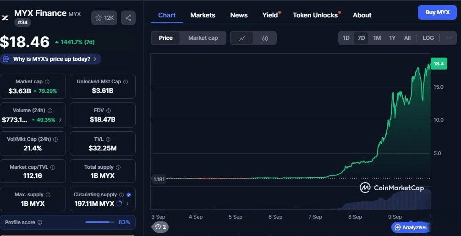The height and width of the screenshot is (236, 461).
Task: Set chart range to 1Y
Action: point(392,38)
